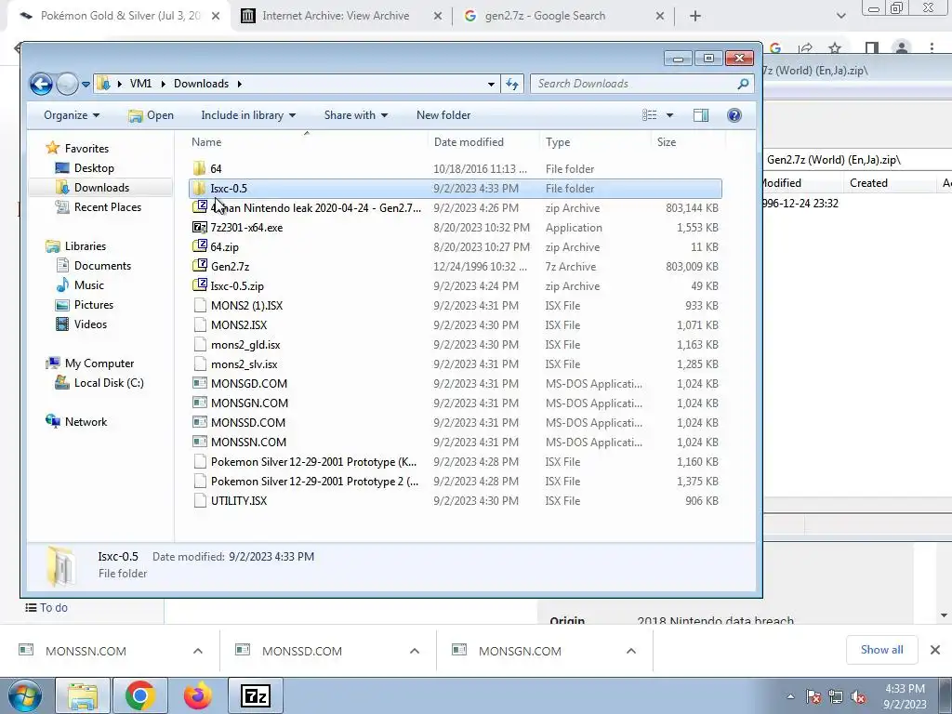Expand Include in library menu
This screenshot has height=714, width=952.
248,115
